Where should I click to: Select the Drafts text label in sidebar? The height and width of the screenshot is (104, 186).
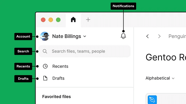coord(58,78)
